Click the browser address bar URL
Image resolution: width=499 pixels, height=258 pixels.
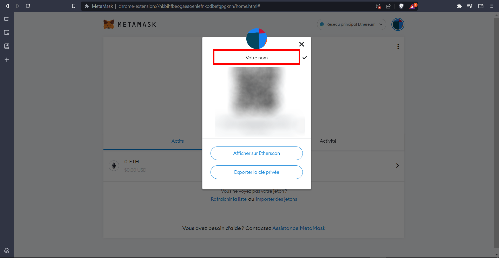(x=189, y=6)
